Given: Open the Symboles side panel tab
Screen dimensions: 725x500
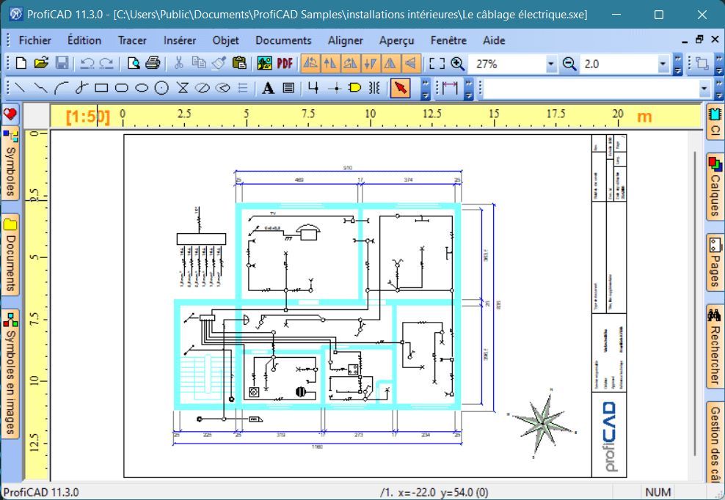Looking at the screenshot, I should [x=10, y=164].
